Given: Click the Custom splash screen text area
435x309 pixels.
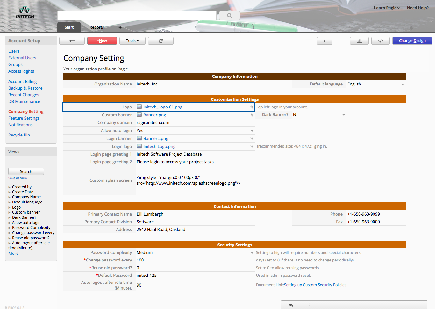Looking at the screenshot, I should tap(195, 180).
